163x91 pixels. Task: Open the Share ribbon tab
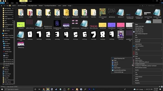click(x=12, y=3)
